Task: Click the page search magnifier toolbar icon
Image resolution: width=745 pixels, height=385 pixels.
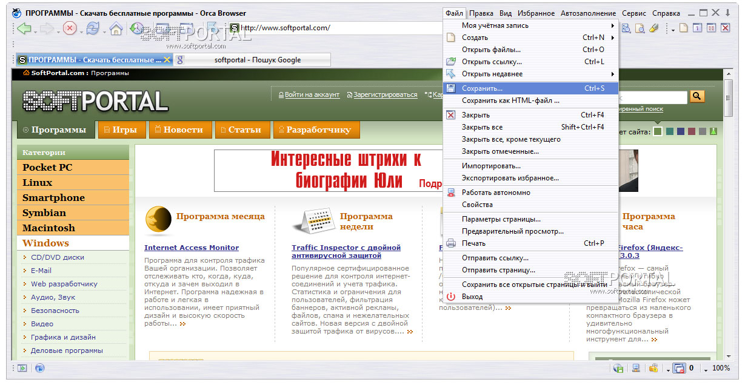Action: pyautogui.click(x=640, y=28)
